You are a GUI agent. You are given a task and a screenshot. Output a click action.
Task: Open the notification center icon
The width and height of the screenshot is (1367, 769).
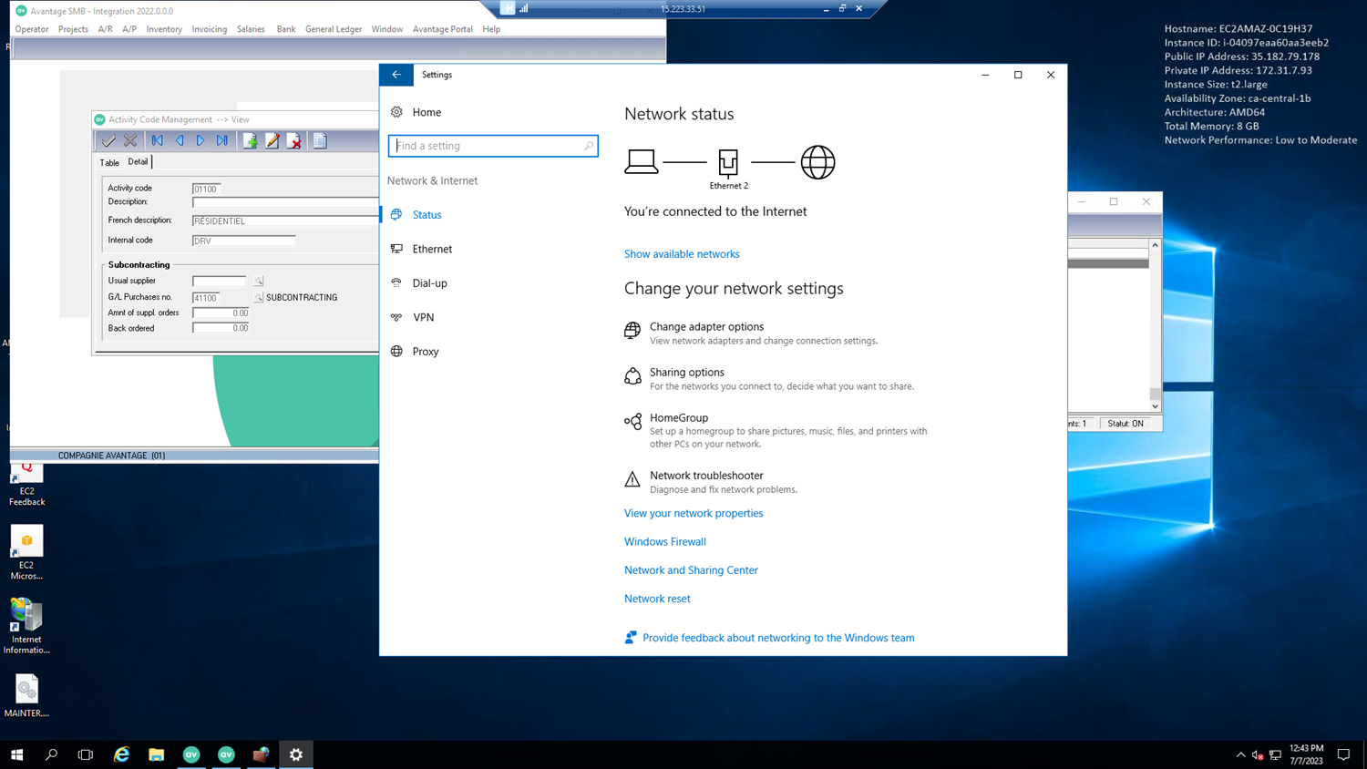tap(1343, 754)
